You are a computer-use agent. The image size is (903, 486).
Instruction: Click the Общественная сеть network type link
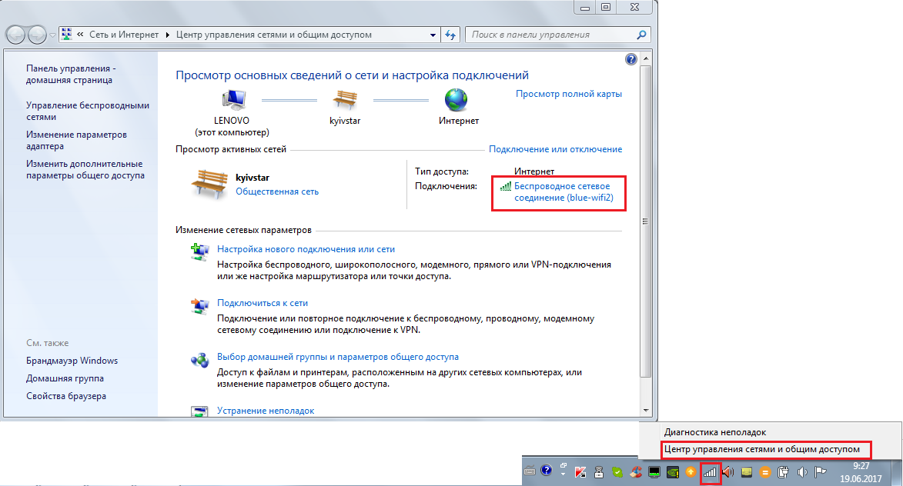tap(276, 191)
